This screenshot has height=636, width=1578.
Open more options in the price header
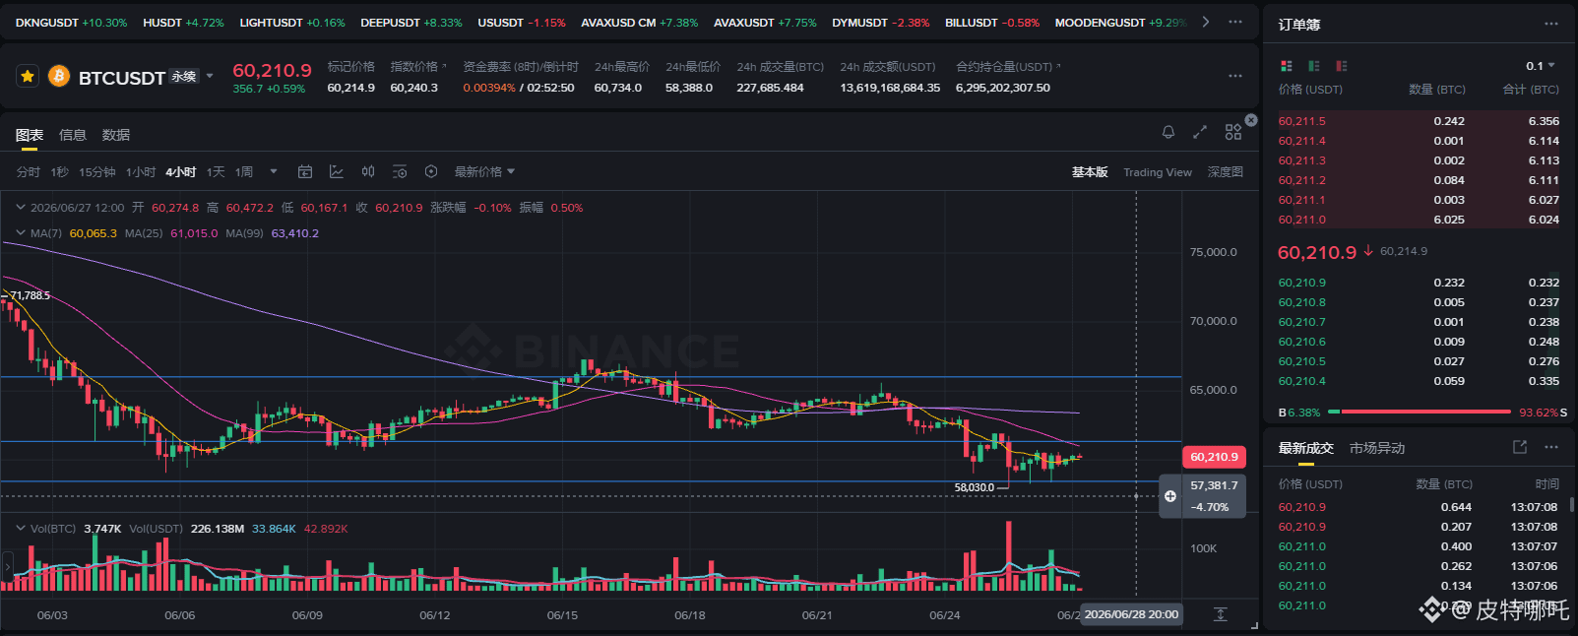click(1235, 76)
